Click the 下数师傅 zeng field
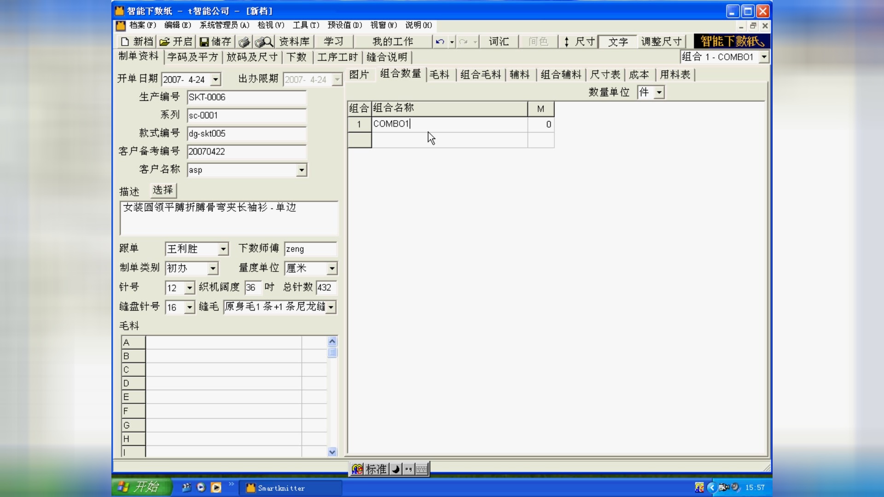 pos(311,249)
